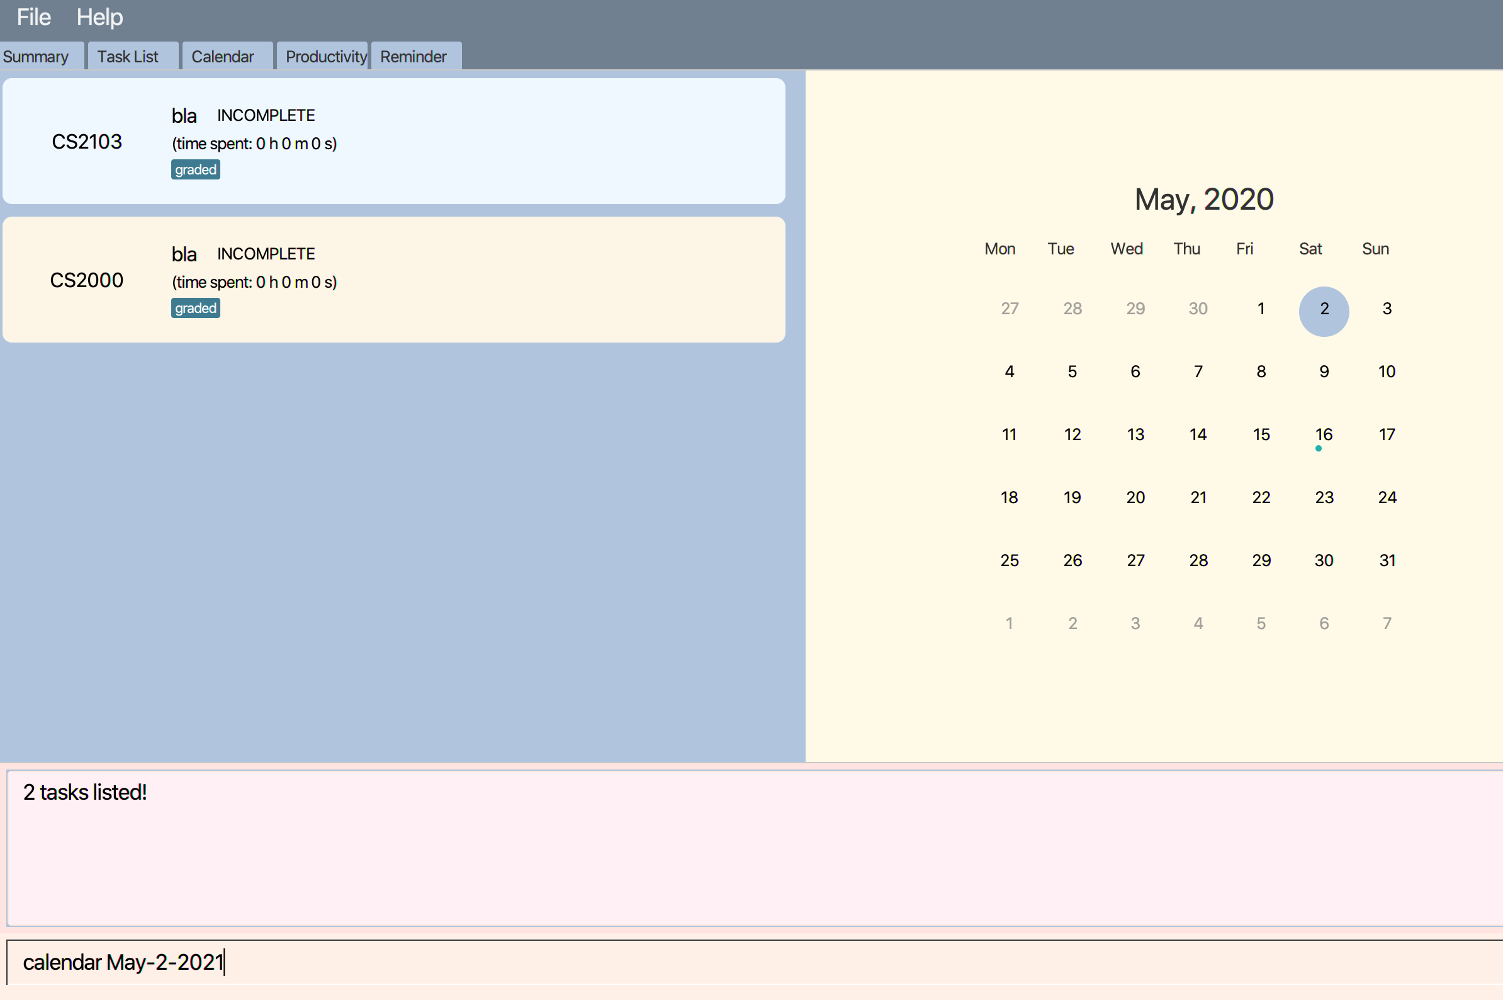The image size is (1503, 1000).
Task: Go to the Productivity tab
Action: 325,57
